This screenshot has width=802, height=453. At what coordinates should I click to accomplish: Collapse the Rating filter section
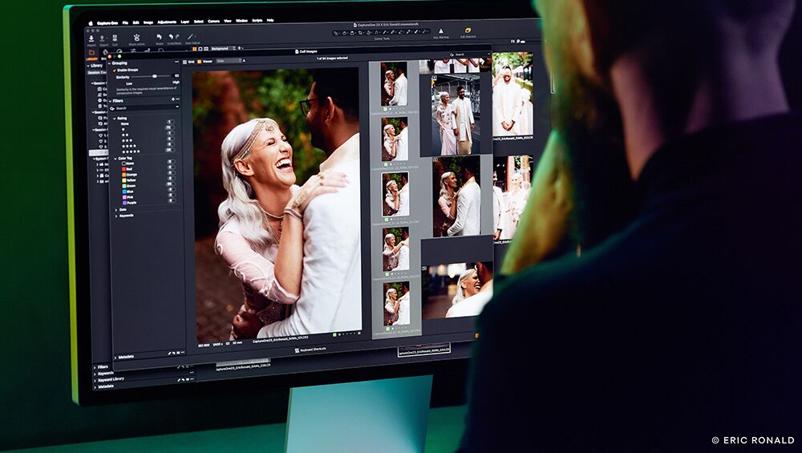[113, 118]
